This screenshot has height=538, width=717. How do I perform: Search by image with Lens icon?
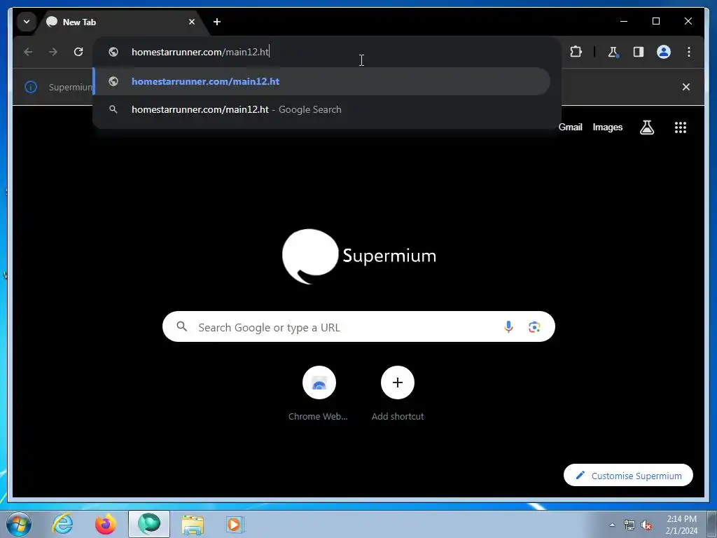pos(534,326)
